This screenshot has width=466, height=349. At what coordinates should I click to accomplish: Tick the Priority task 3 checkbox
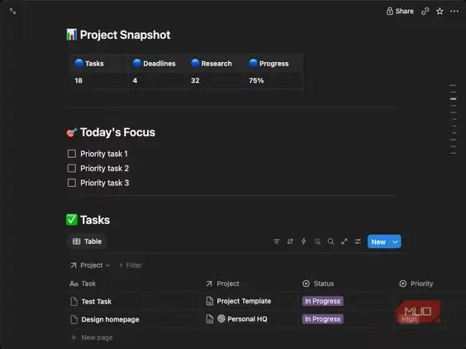pos(72,183)
